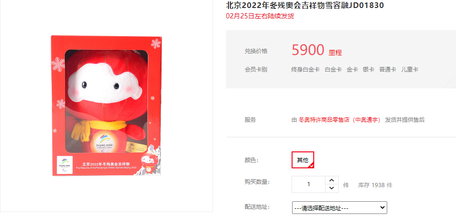Click the purchase quantity input field
The width and height of the screenshot is (456, 221).
point(308,184)
